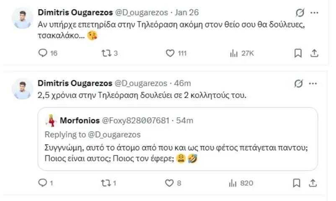The height and width of the screenshot is (201, 336).
Task: Like the Jan 26 tweet with 111 likes
Action: click(170, 53)
